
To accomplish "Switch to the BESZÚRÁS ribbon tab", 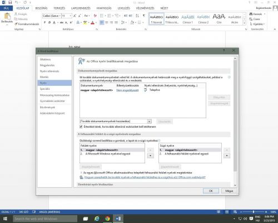I will pyautogui.click(x=41, y=8).
